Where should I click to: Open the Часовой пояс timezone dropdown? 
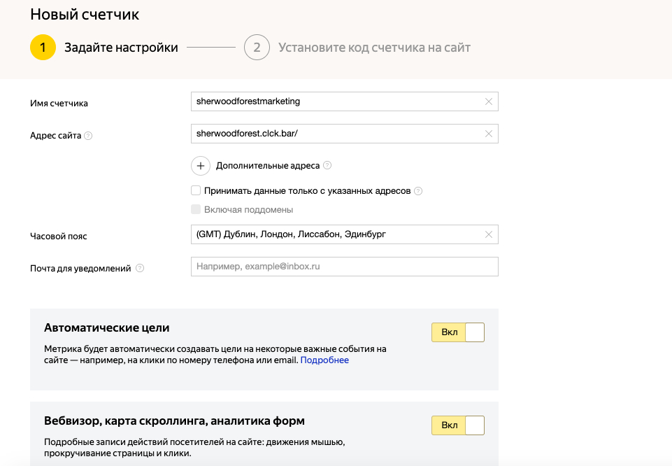(x=336, y=234)
